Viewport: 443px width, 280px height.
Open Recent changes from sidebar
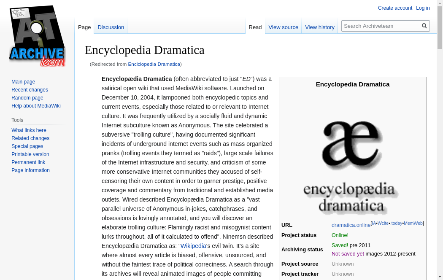point(30,90)
